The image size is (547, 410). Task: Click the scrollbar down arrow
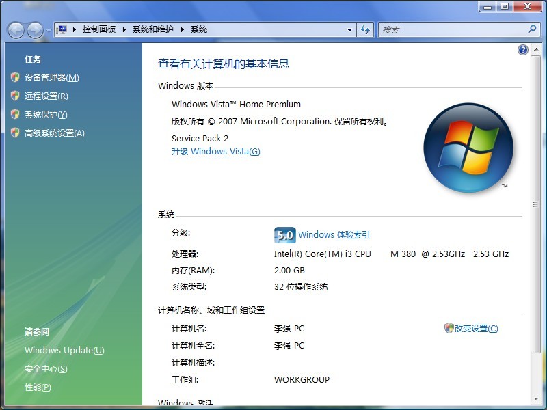point(536,399)
